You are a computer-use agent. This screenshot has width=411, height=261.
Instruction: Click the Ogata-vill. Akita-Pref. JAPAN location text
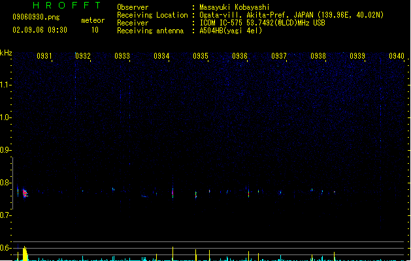[x=291, y=15]
